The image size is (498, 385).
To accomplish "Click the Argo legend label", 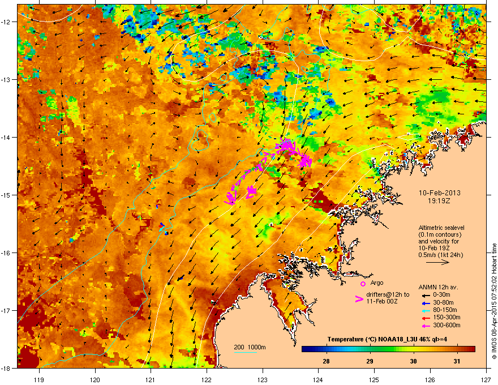I will pos(377,283).
